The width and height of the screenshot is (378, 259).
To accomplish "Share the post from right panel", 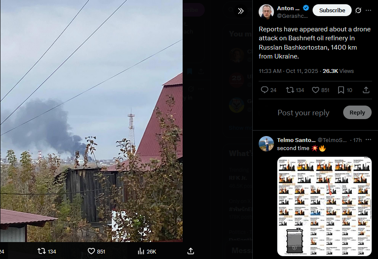I will [x=366, y=90].
